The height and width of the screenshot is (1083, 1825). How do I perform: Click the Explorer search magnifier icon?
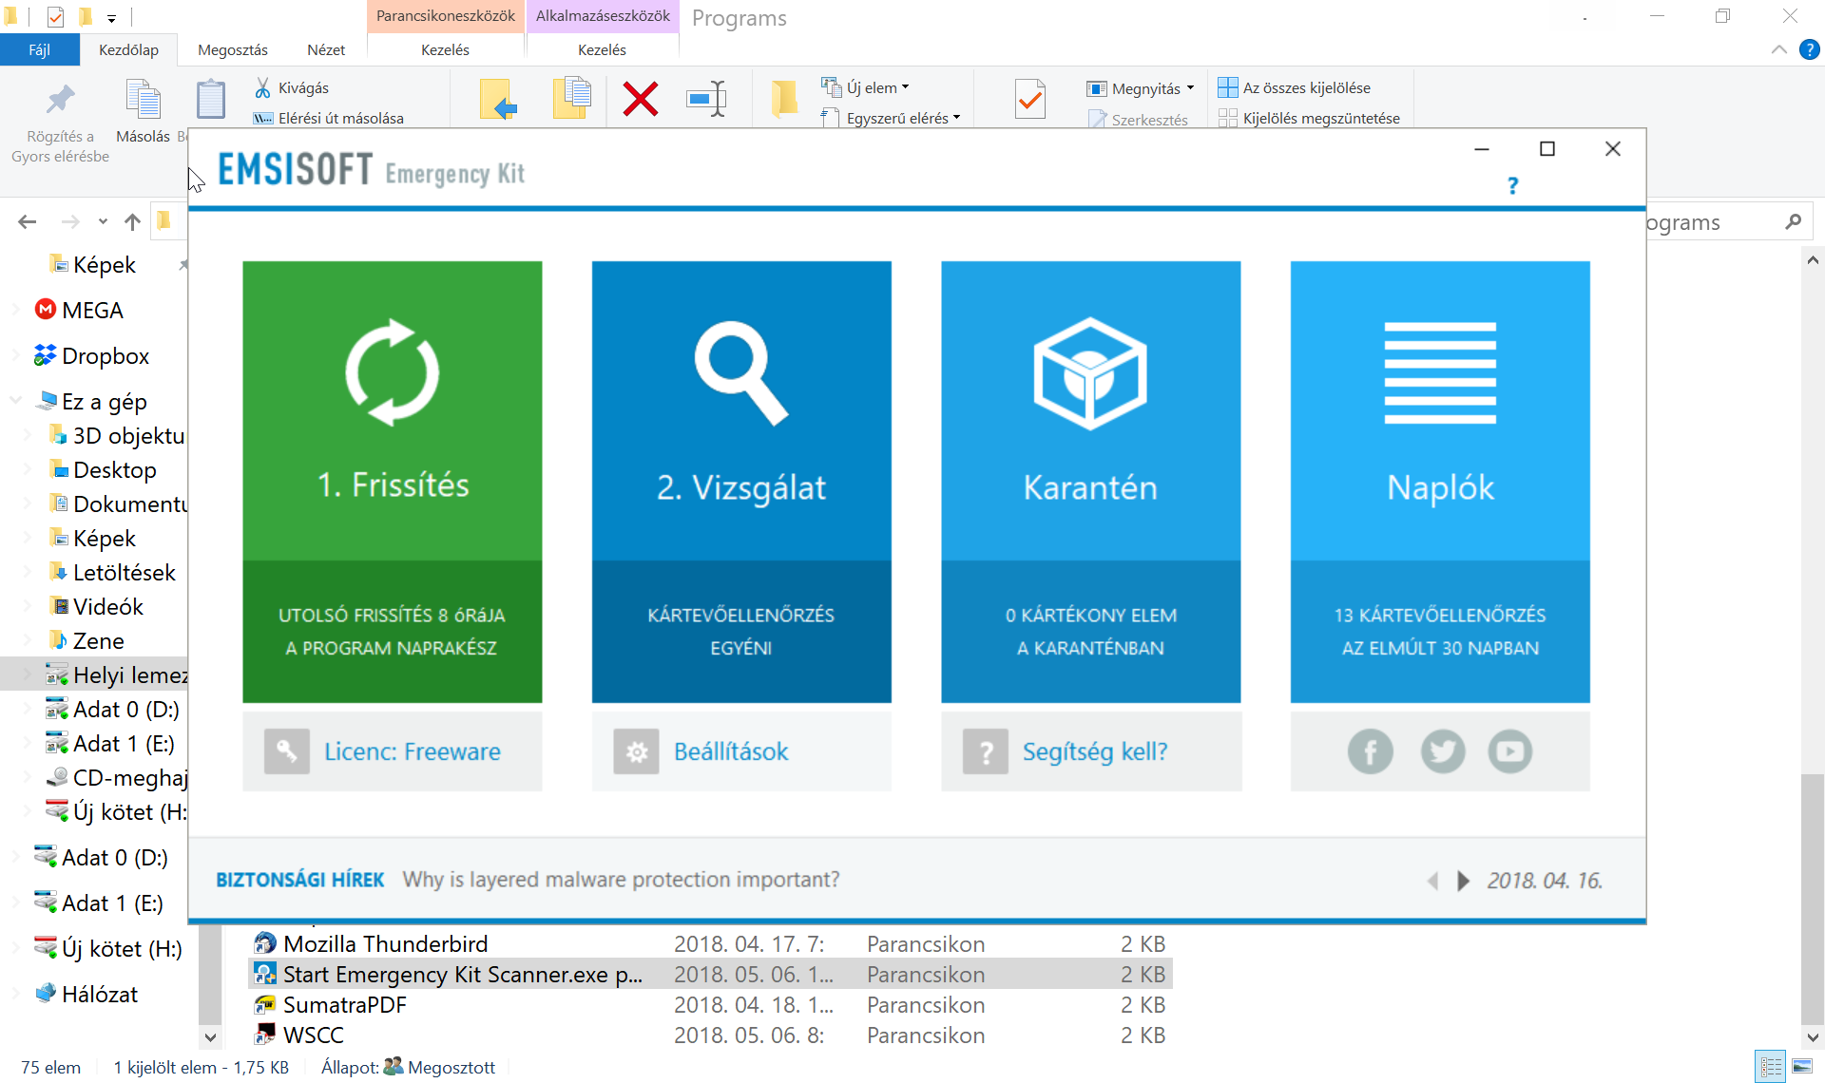pyautogui.click(x=1794, y=221)
